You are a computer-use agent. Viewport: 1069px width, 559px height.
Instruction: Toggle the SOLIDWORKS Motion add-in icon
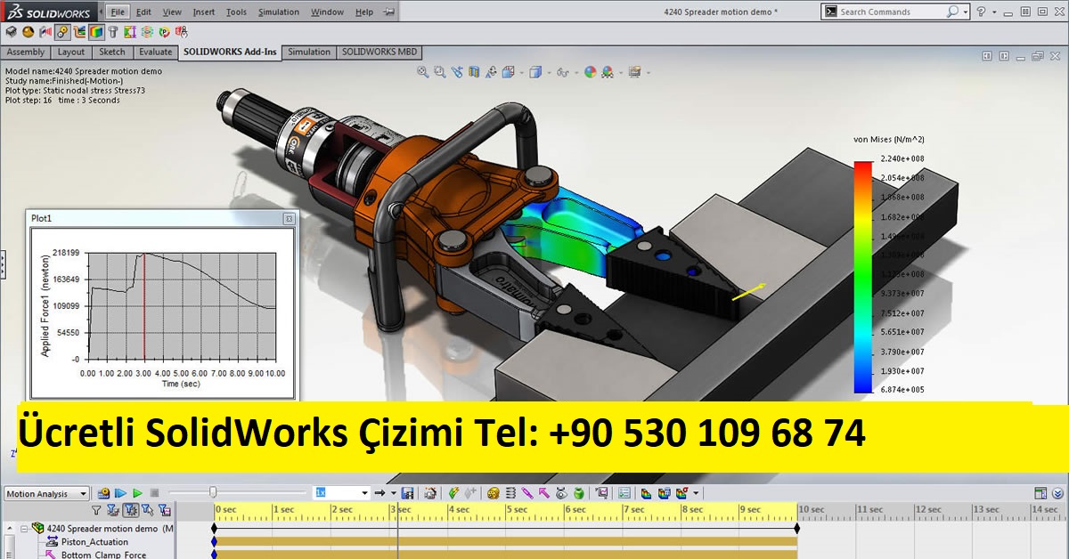tap(62, 32)
